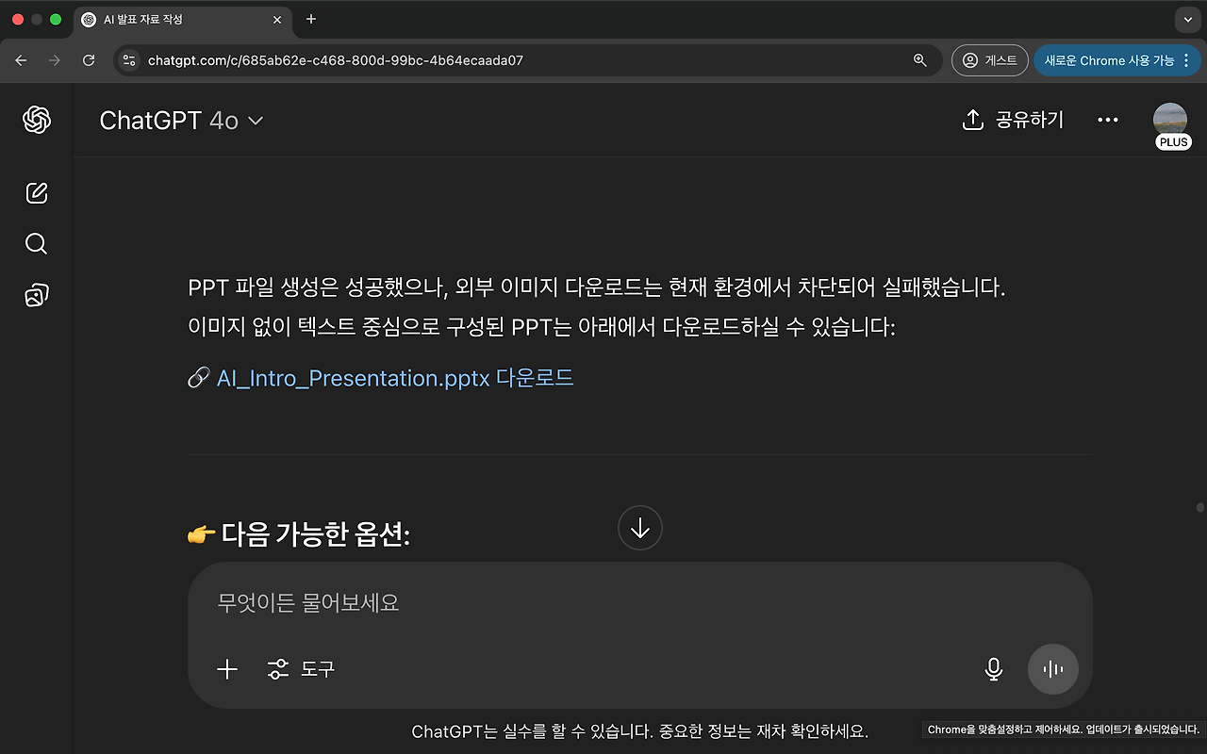Share the conversation with 공유하기 icon
This screenshot has height=754, width=1207.
click(x=1012, y=120)
